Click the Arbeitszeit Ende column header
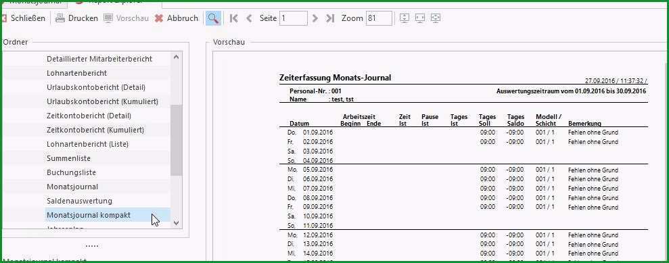 point(374,124)
